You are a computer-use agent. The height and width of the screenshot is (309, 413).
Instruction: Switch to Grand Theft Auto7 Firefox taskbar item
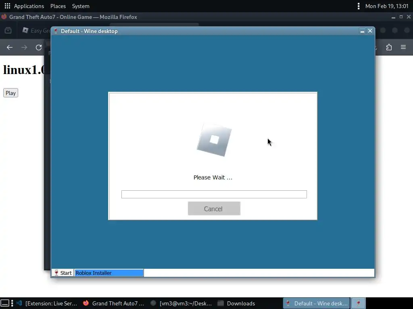[113, 303]
